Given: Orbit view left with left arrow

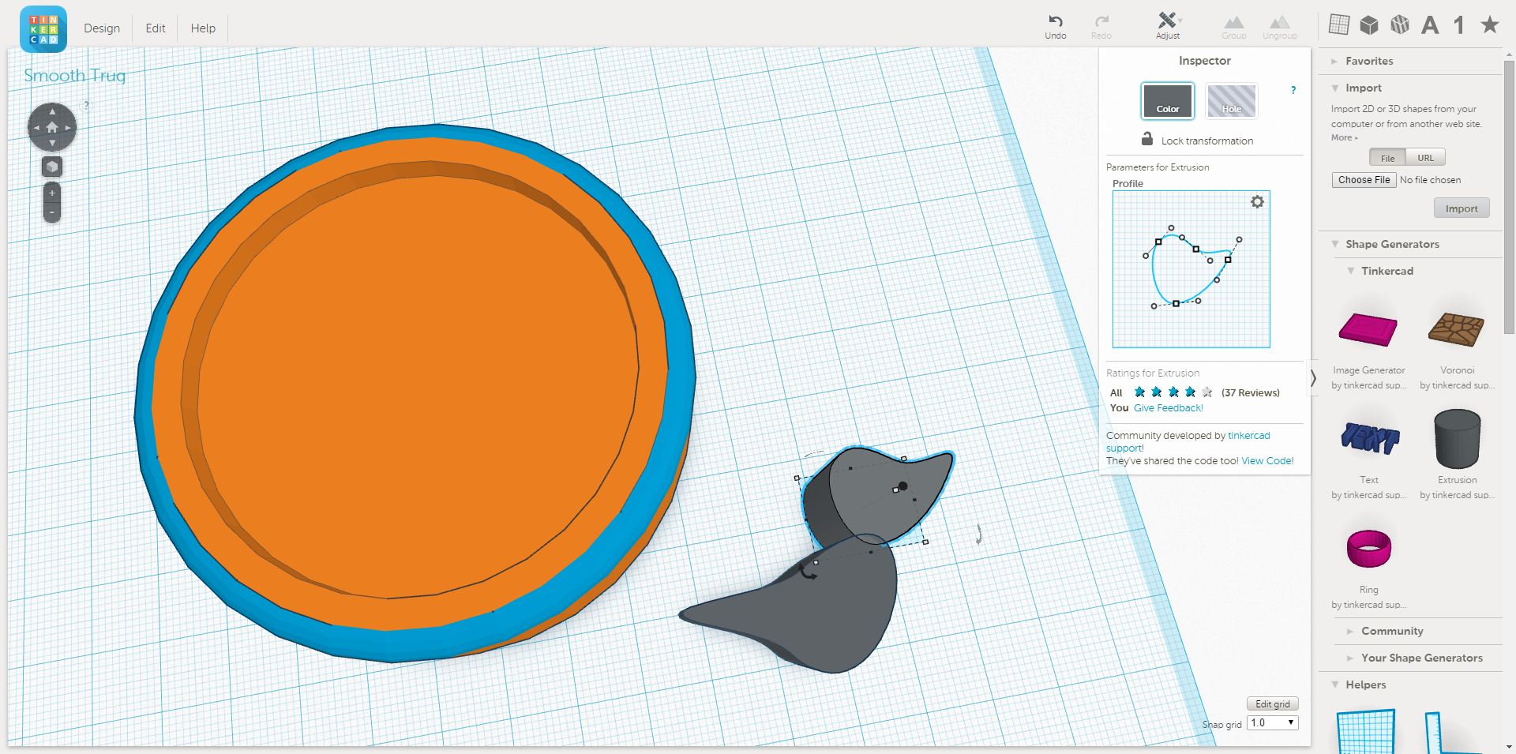Looking at the screenshot, I should pos(36,127).
